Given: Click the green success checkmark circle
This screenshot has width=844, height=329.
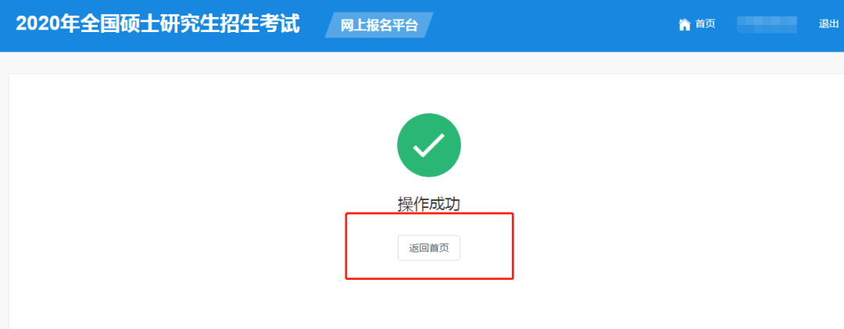Looking at the screenshot, I should [429, 145].
